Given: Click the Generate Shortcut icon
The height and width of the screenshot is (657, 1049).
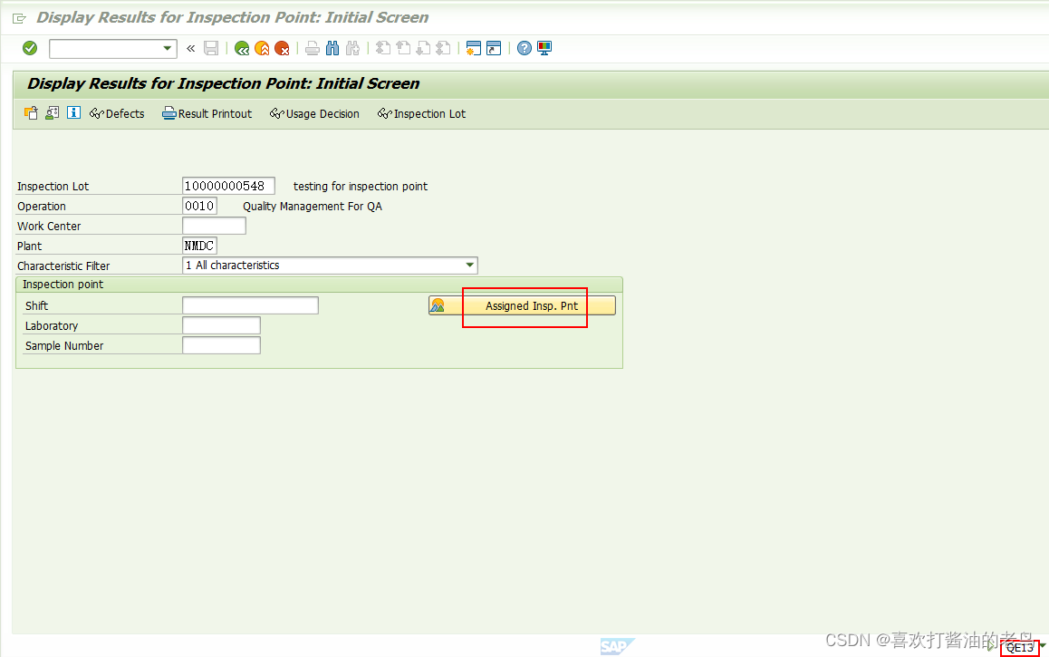Looking at the screenshot, I should [494, 48].
